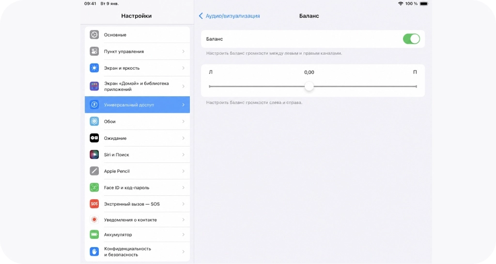Expand Конфиденциальность и безопасность chevron
Viewport: 496px width, 264px height.
click(x=184, y=252)
